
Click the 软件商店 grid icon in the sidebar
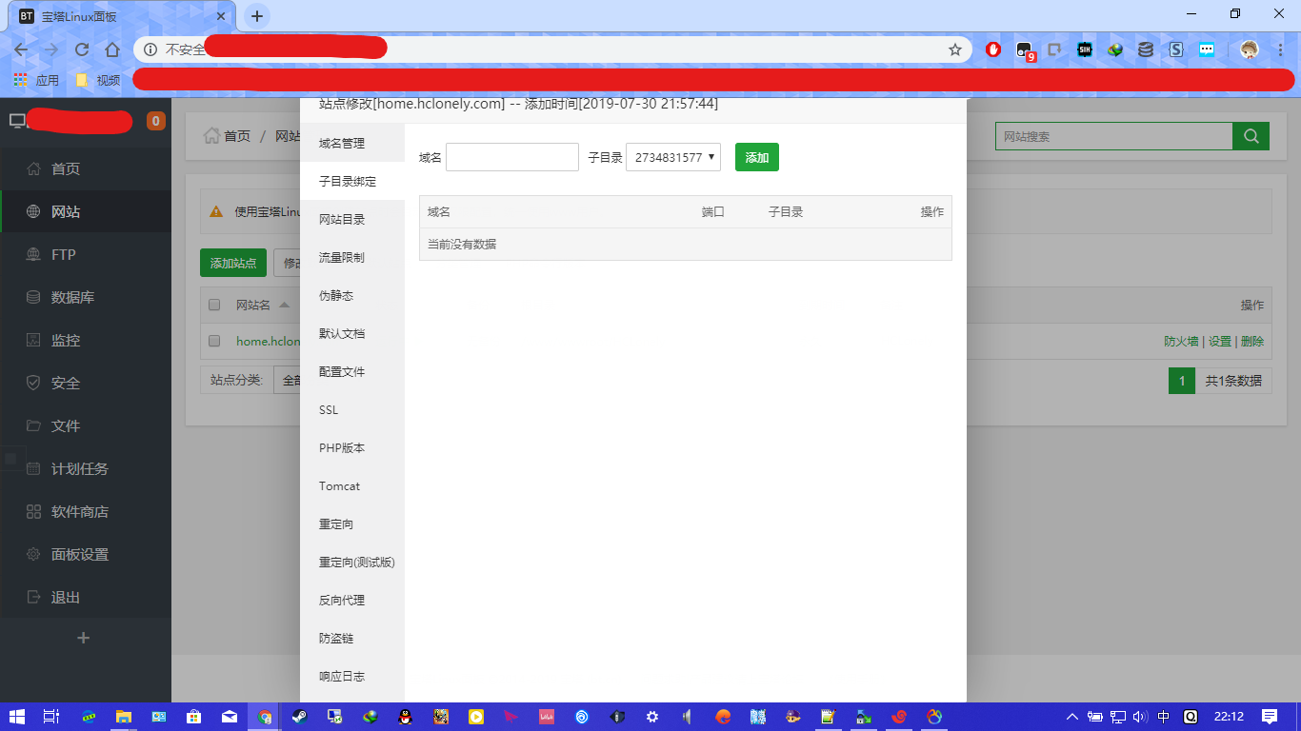[x=33, y=512]
